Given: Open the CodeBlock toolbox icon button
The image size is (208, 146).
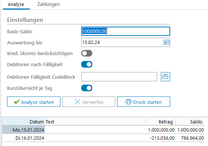Looking at the screenshot, I should click(165, 77).
